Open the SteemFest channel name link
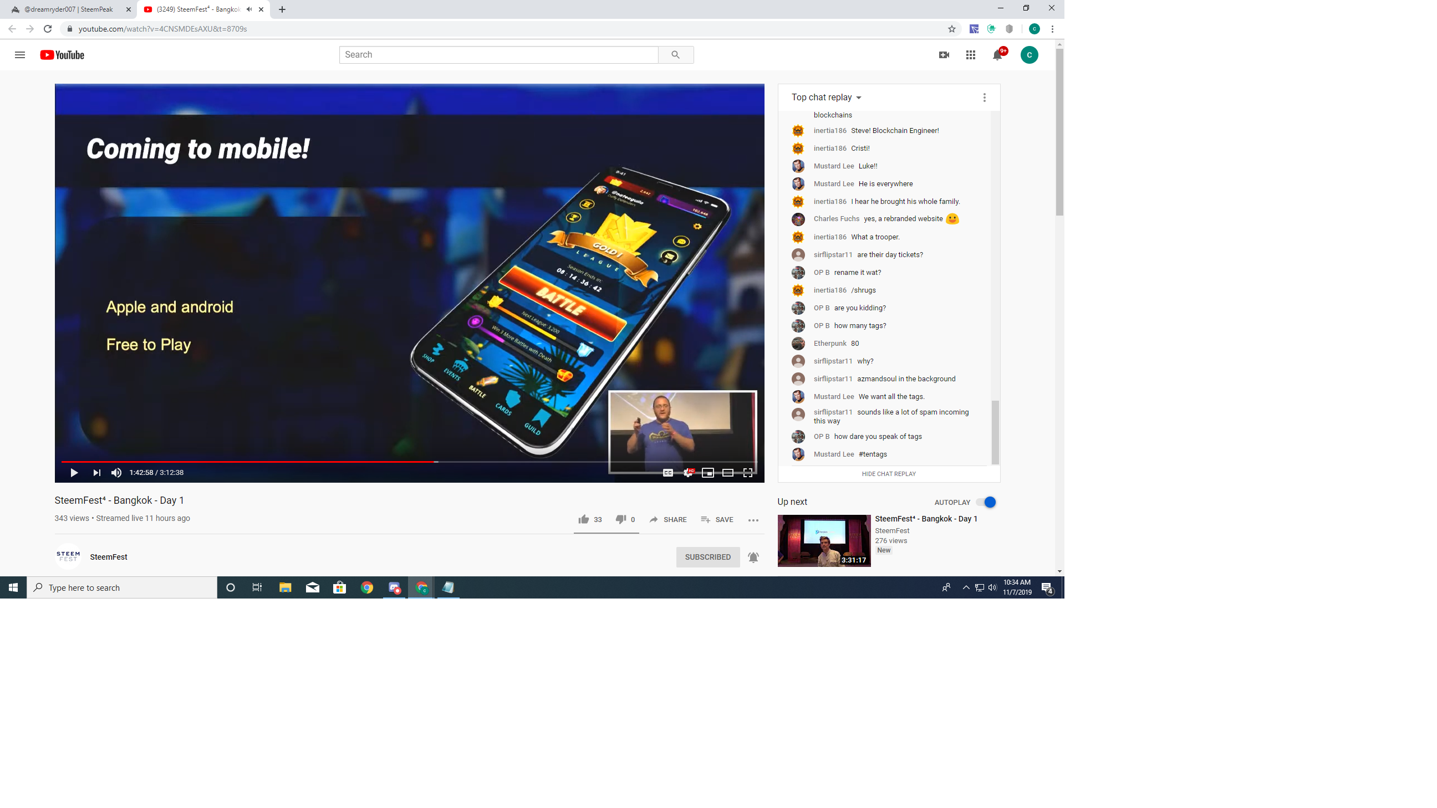Viewport: 1437px width, 808px height. click(x=108, y=556)
